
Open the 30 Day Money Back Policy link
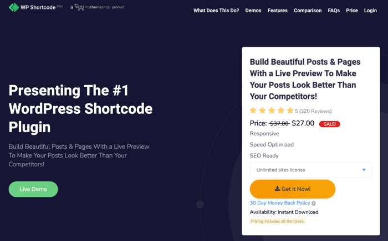tap(280, 203)
